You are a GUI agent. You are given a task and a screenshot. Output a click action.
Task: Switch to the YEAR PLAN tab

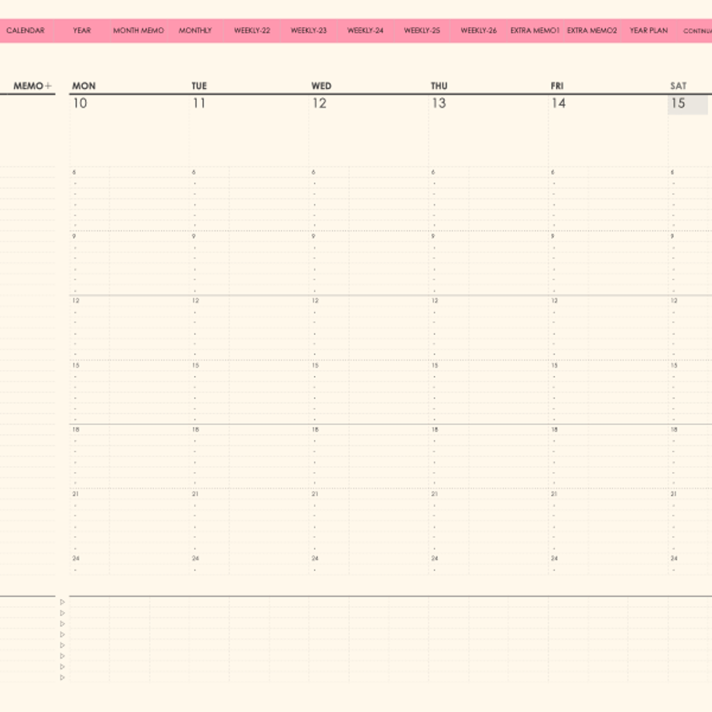(649, 30)
